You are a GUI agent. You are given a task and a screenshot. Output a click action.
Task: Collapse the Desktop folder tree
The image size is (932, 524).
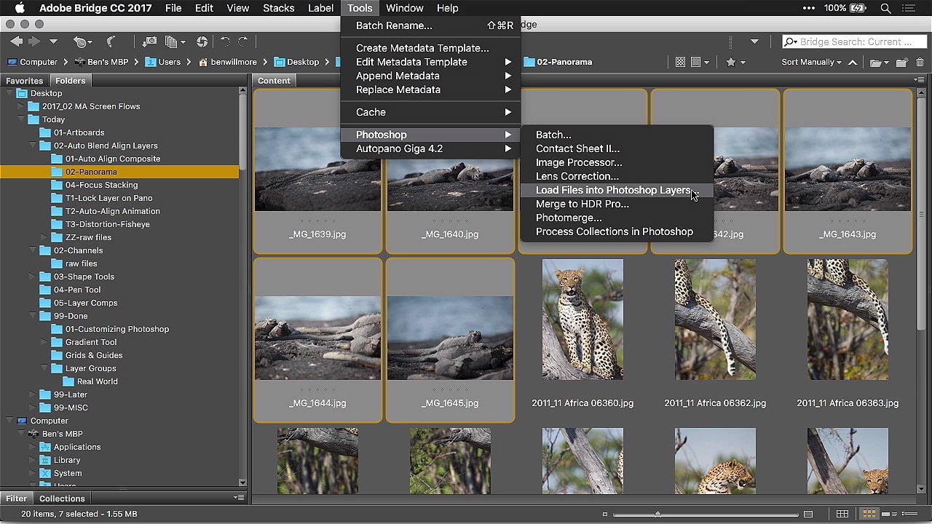(x=9, y=93)
